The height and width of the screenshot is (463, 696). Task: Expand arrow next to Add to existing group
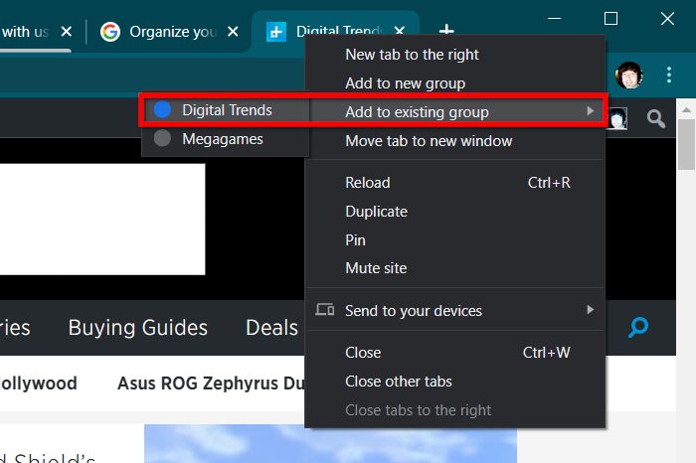590,111
